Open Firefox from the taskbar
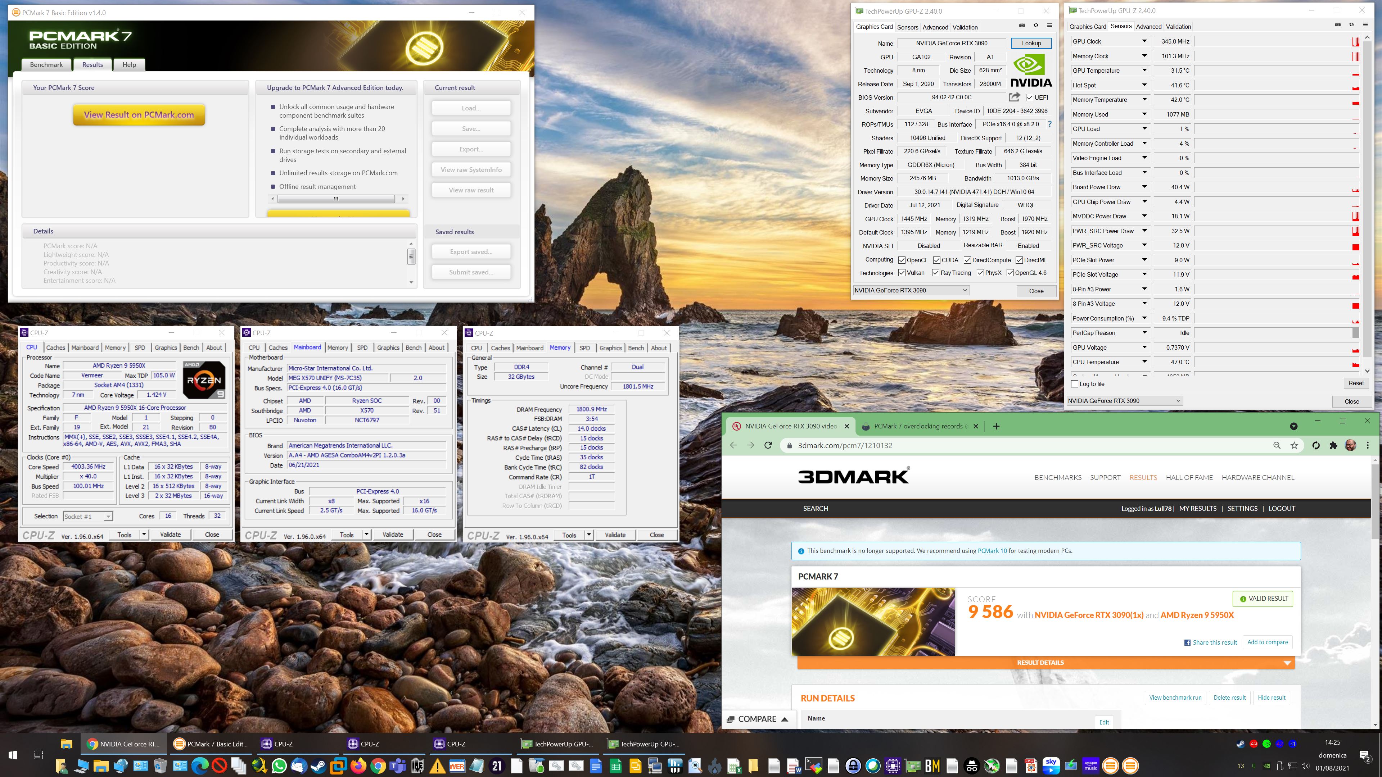 click(358, 766)
